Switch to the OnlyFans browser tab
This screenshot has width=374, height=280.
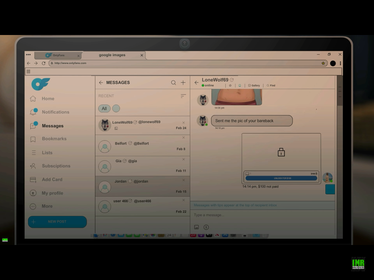point(57,55)
